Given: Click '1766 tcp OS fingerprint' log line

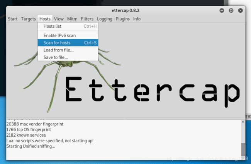Looking at the screenshot, I should click(x=29, y=130).
